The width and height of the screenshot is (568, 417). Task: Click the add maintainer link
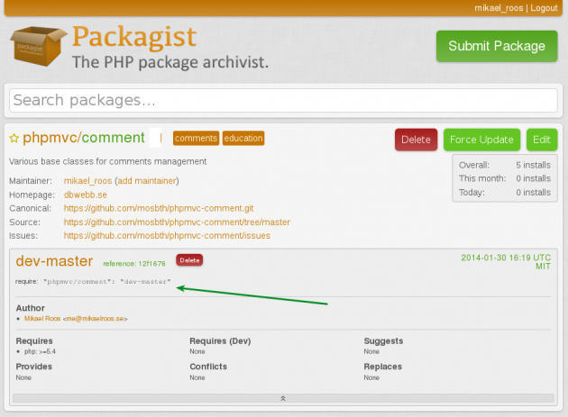[147, 181]
